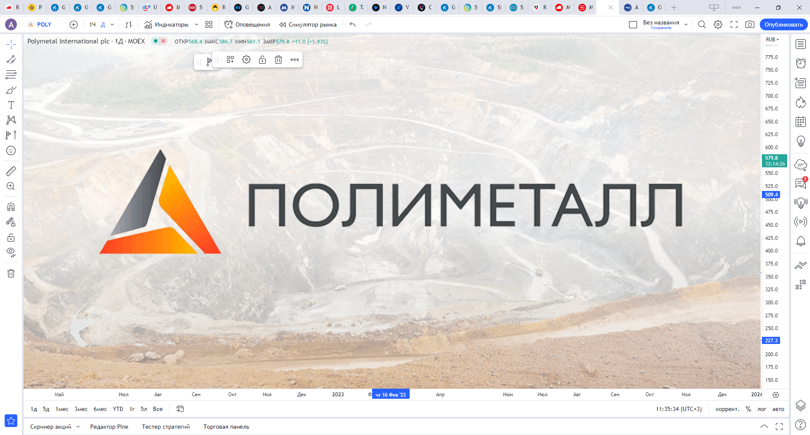Toggle magnet mode in left toolbar

coord(11,207)
